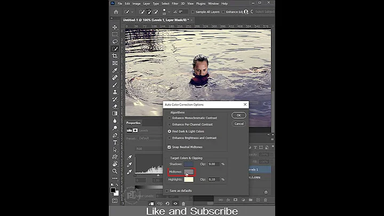The height and width of the screenshot is (216, 384).
Task: Switch to the Properties tab
Action: pos(133,123)
